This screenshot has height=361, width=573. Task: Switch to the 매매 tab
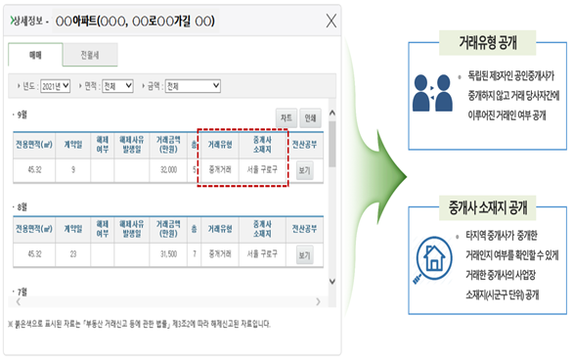(35, 55)
